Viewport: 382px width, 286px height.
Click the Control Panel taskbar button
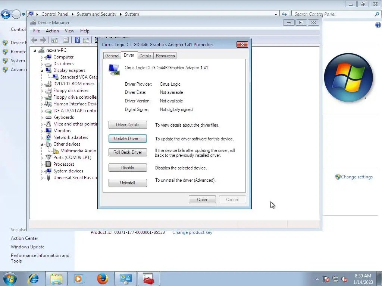pos(126,279)
